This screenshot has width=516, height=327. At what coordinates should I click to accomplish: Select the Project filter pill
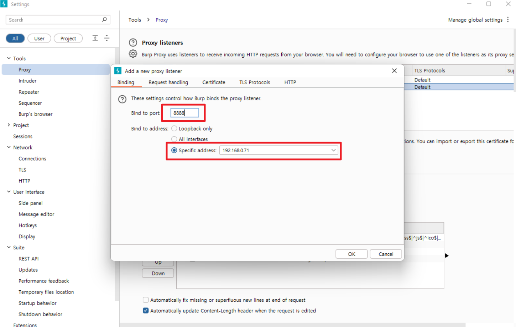pyautogui.click(x=68, y=38)
